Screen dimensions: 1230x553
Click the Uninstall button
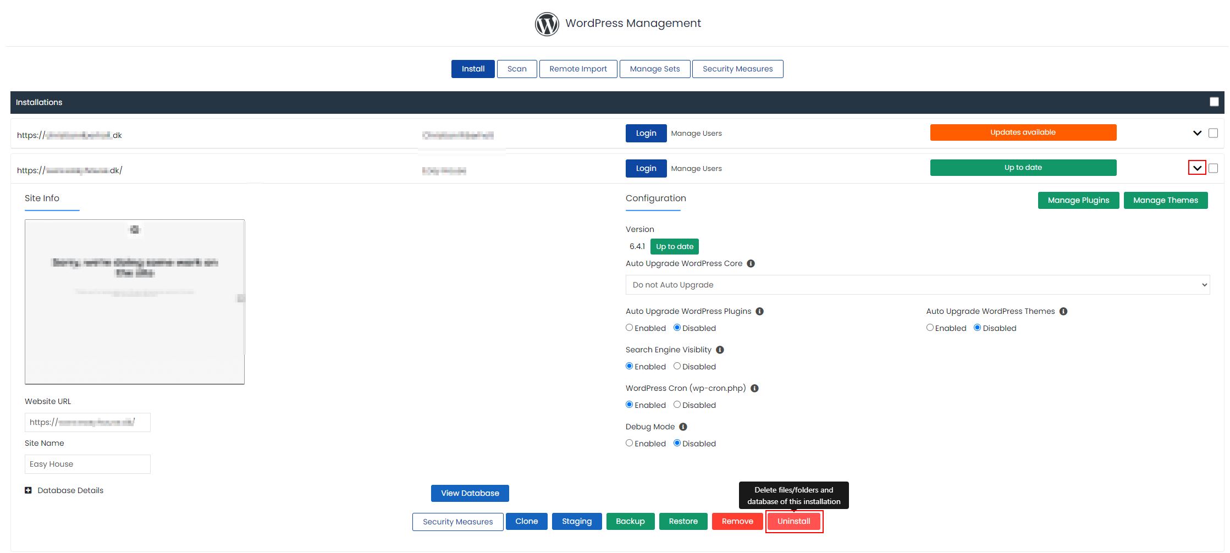click(x=793, y=521)
